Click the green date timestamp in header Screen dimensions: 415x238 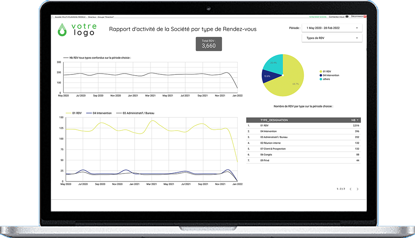[317, 17]
